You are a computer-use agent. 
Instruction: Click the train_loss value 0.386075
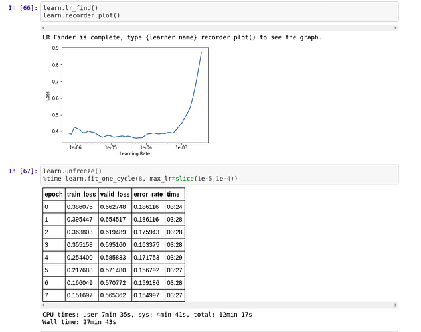(x=81, y=207)
